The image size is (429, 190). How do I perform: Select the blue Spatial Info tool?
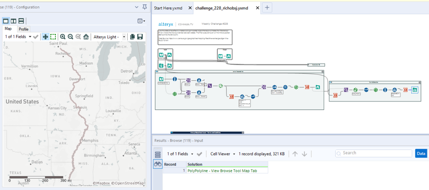point(175,80)
